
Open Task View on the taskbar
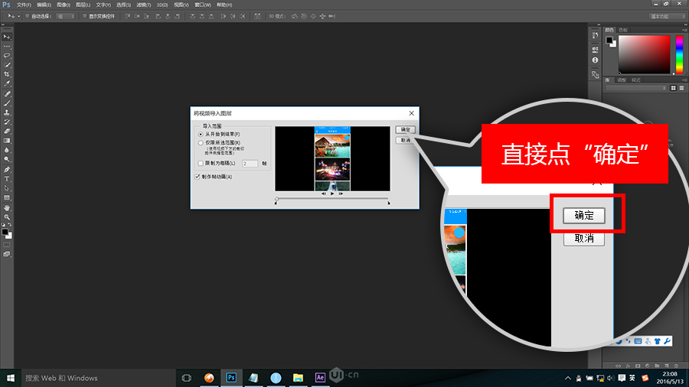tap(186, 378)
